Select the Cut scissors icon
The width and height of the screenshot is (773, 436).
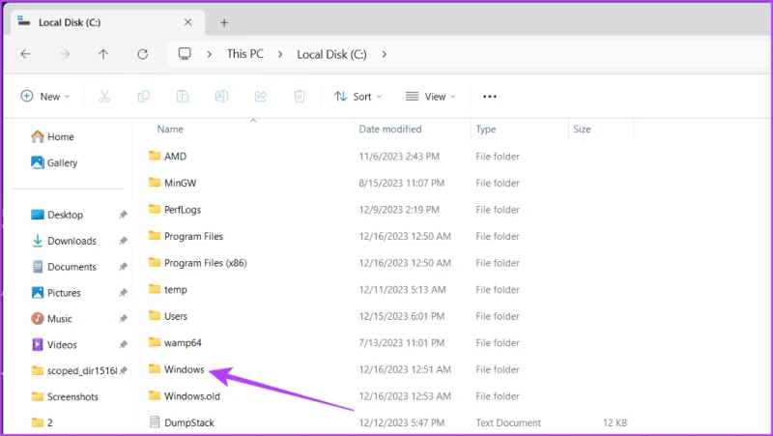[104, 96]
